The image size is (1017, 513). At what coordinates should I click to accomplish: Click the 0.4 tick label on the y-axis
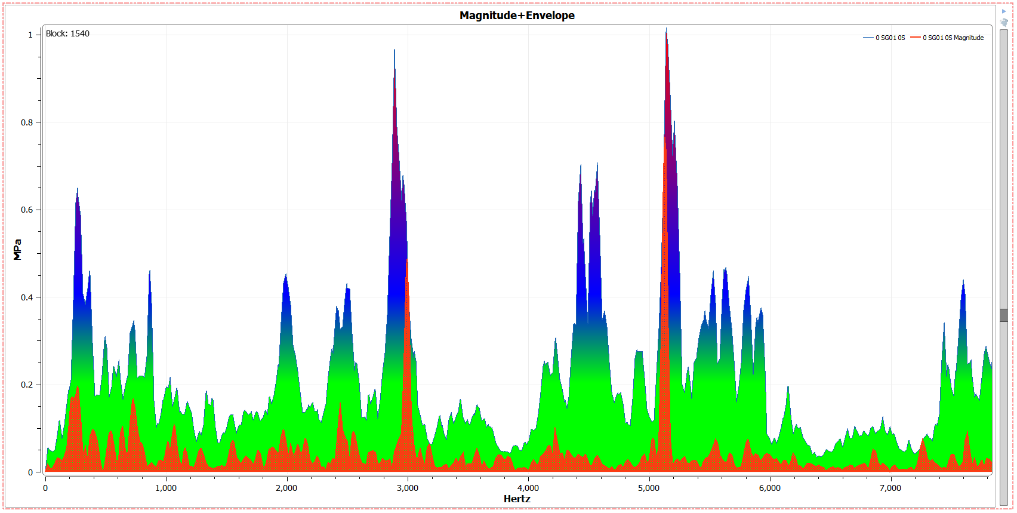point(27,297)
